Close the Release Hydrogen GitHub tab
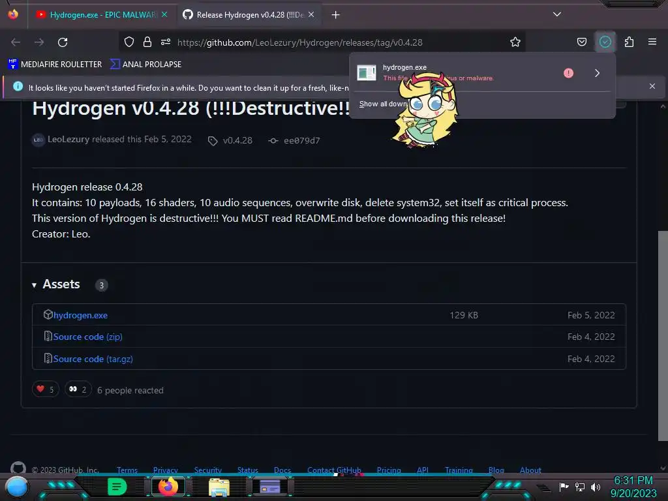 [311, 14]
